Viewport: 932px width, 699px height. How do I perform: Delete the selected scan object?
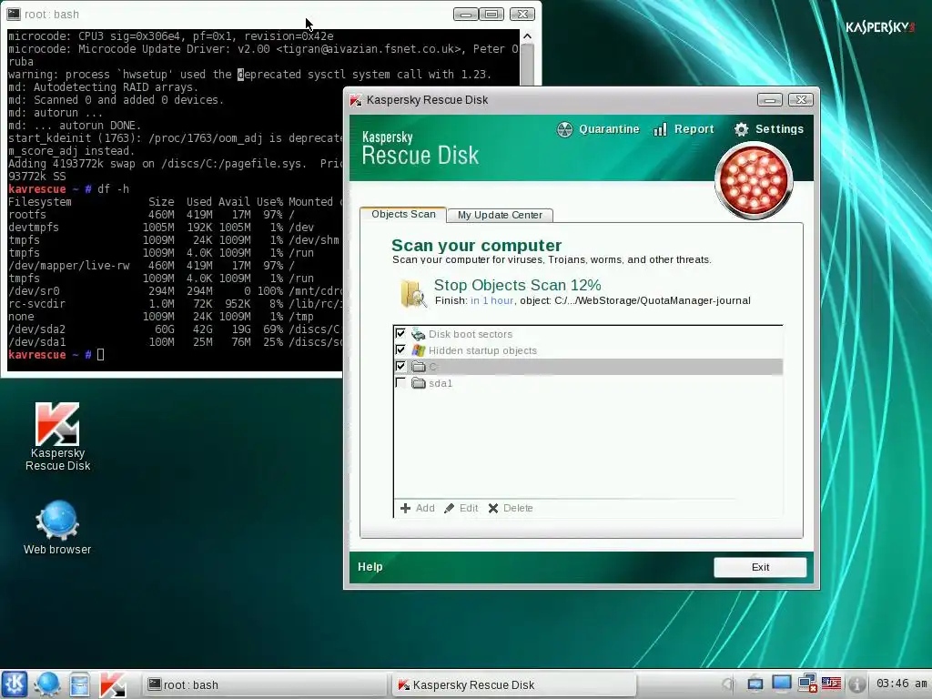click(x=511, y=508)
